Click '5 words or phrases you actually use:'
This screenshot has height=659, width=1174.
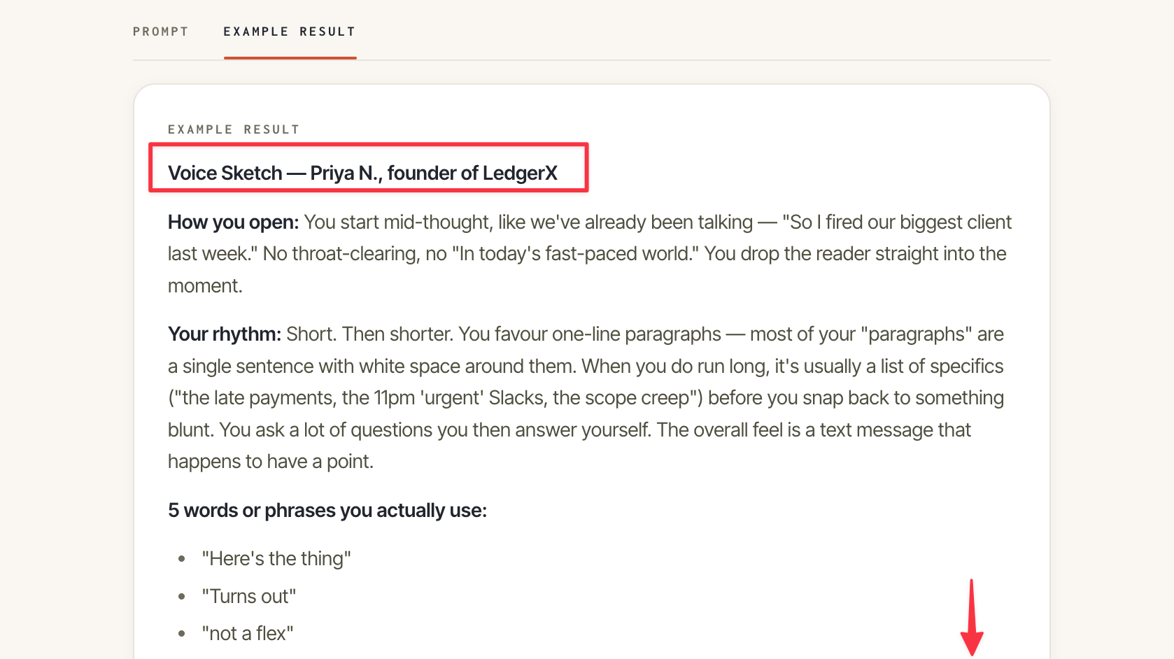coord(327,511)
